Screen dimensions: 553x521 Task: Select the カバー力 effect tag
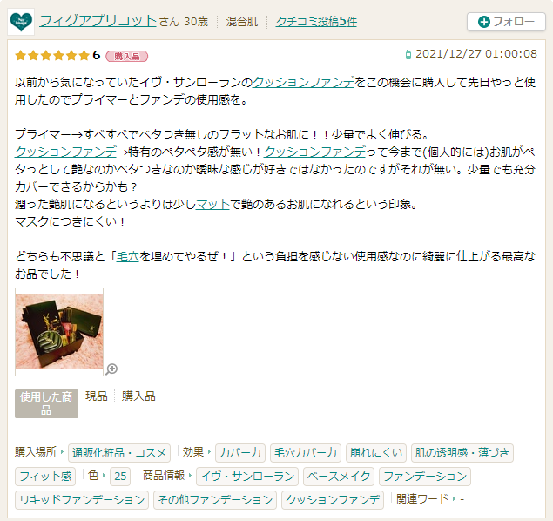[240, 452]
